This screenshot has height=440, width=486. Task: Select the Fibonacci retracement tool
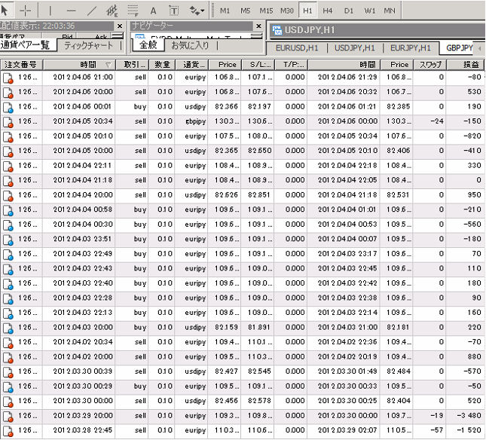[133, 11]
